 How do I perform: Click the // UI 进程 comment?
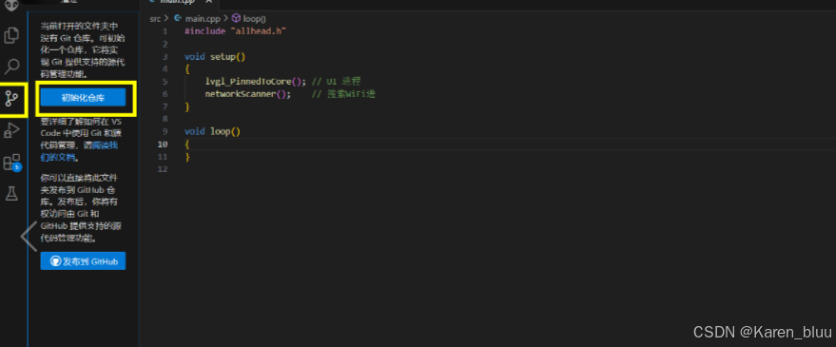tap(337, 82)
